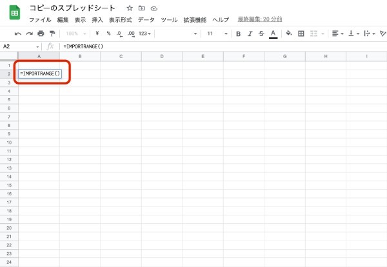Image resolution: width=387 pixels, height=267 pixels.
Task: Click the fx function icon
Action: [50, 46]
